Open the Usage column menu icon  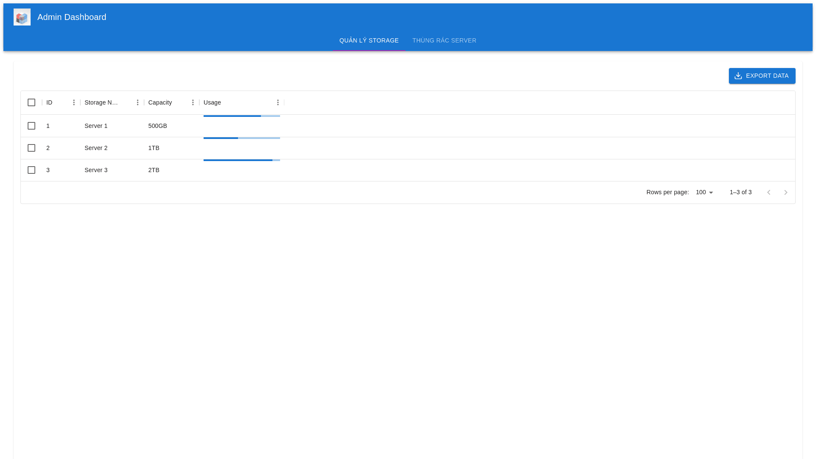pos(278,102)
